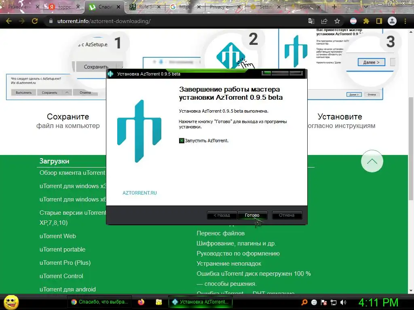Image resolution: width=414 pixels, height=310 pixels.
Task: Click the installer title bar AzTorrent icon
Action: (x=110, y=74)
